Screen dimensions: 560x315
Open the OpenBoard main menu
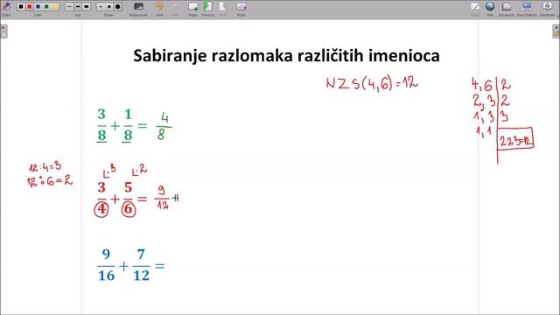[x=548, y=9]
